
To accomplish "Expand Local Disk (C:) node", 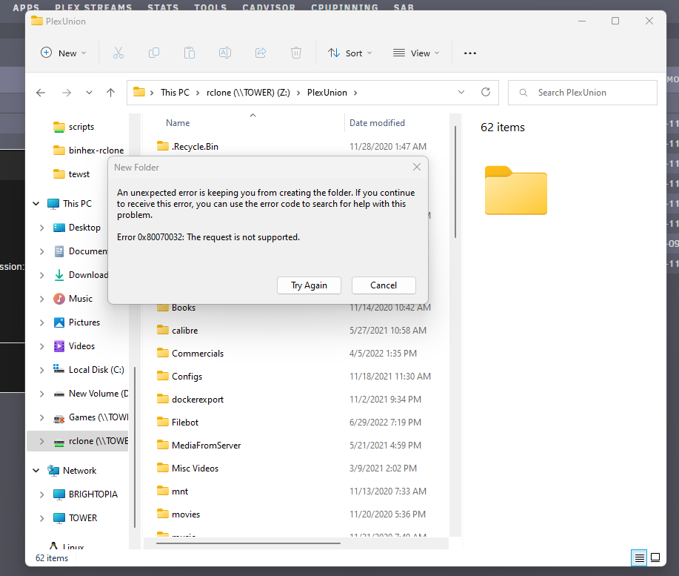I will [41, 370].
